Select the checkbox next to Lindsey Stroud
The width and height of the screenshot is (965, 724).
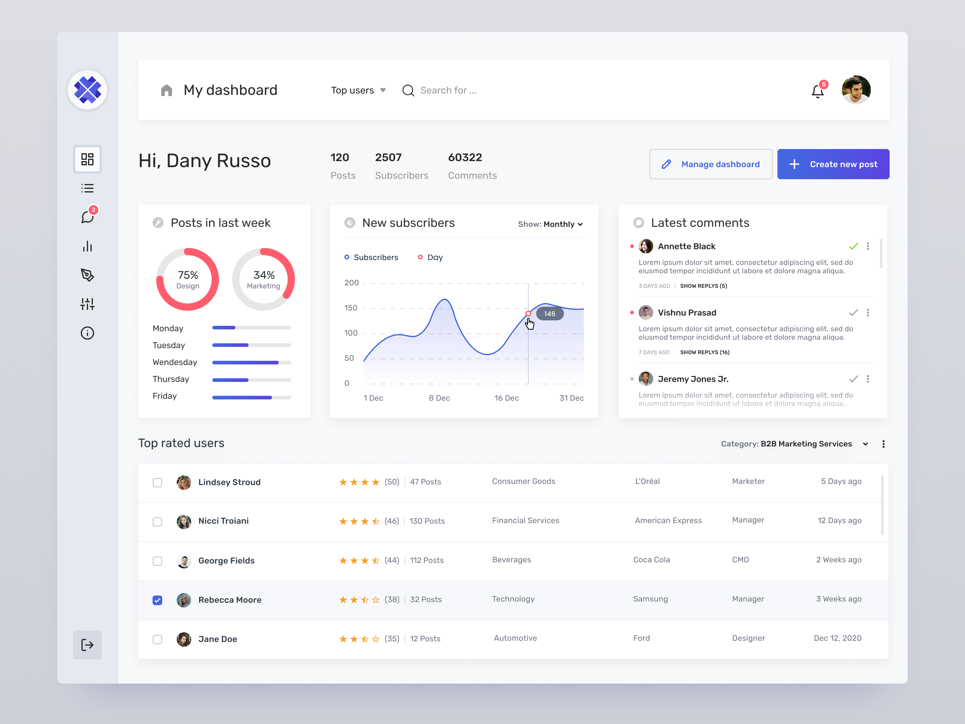pos(157,482)
